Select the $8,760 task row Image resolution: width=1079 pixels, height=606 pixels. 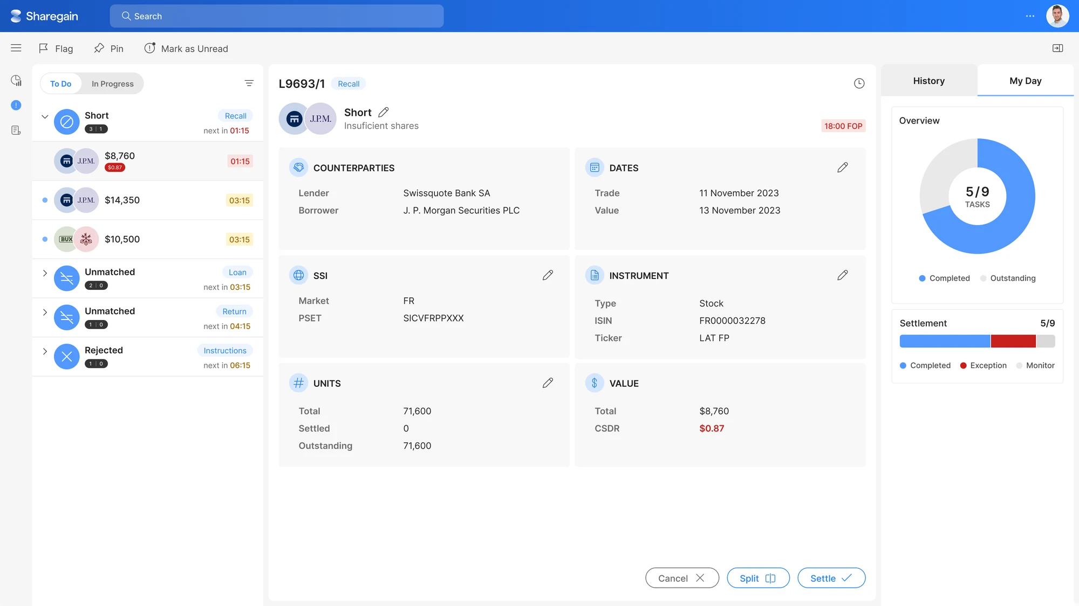coord(148,161)
